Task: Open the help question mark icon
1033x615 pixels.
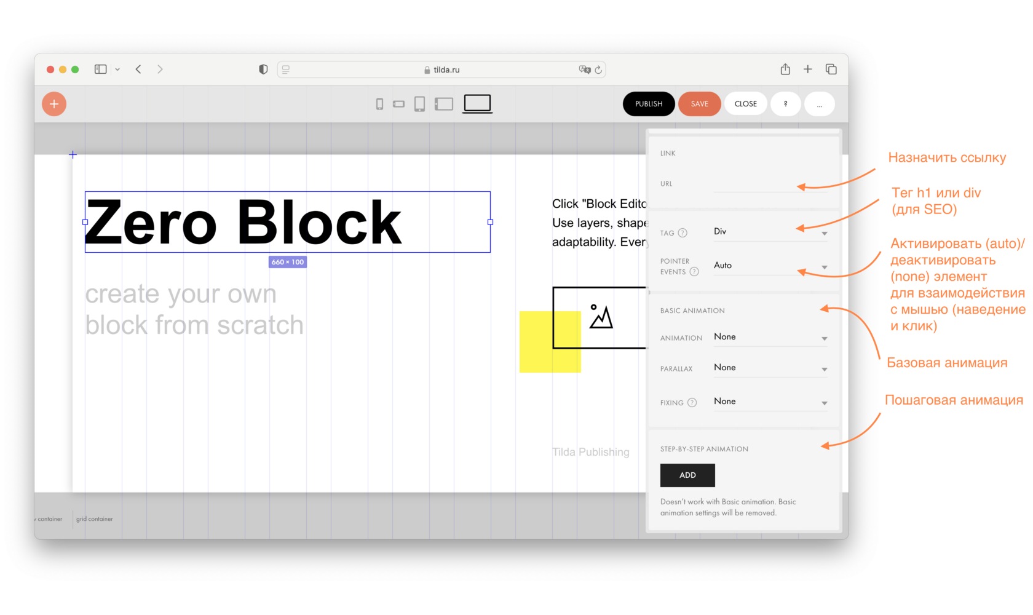Action: tap(785, 104)
